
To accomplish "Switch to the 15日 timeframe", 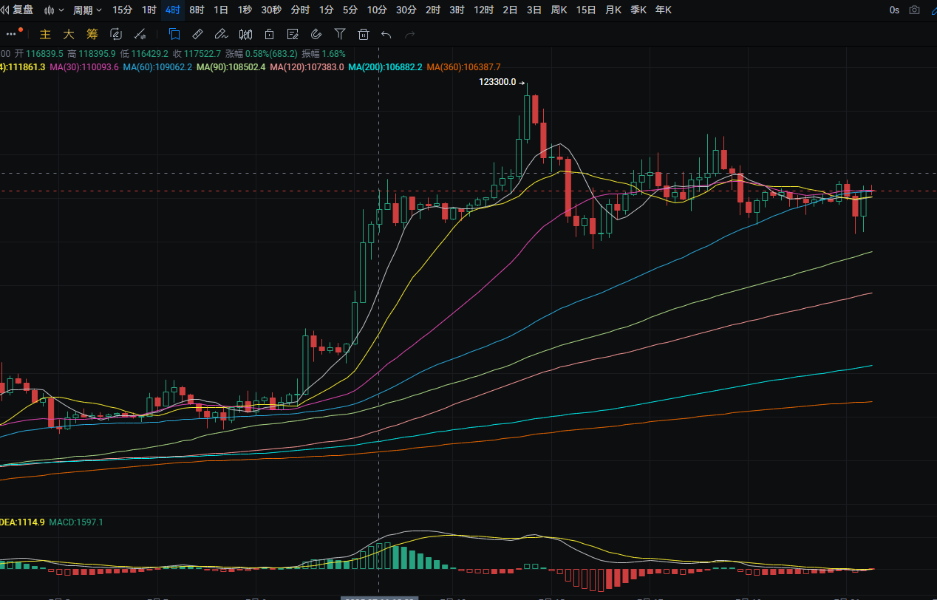I will (586, 10).
